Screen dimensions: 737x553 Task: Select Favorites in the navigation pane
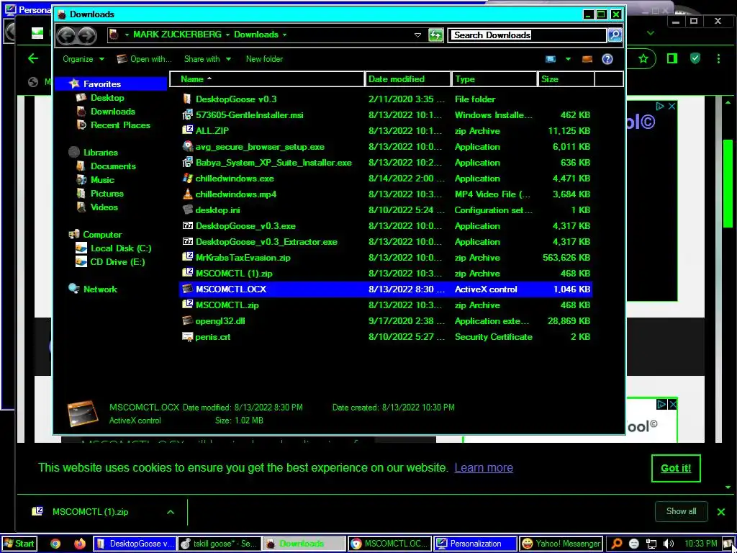pyautogui.click(x=102, y=84)
